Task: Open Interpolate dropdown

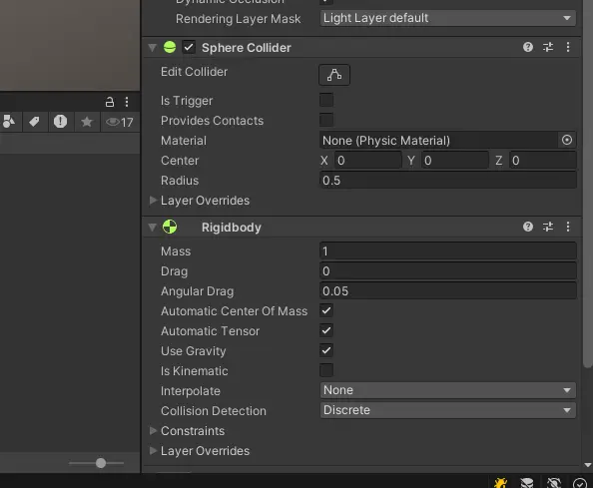Action: pos(448,390)
